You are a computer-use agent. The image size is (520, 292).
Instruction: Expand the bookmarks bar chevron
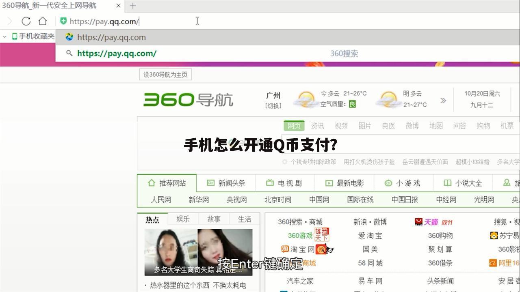(x=5, y=36)
